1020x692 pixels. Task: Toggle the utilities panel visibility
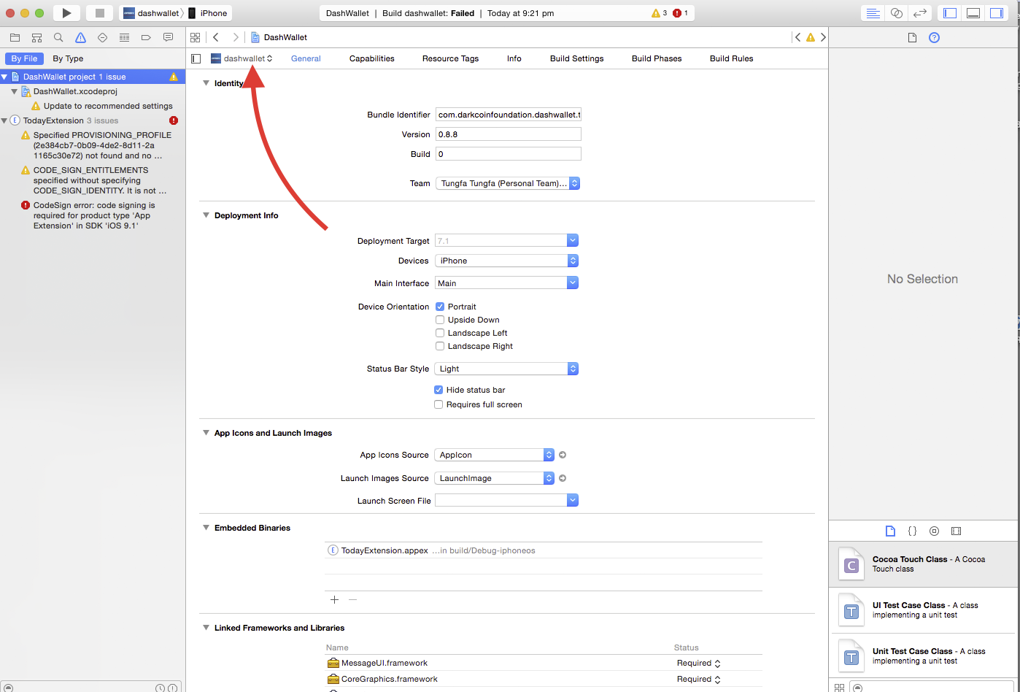[997, 13]
